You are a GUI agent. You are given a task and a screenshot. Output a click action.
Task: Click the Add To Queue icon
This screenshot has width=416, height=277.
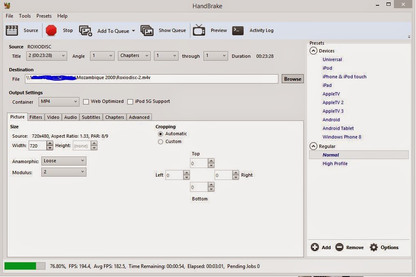(86, 31)
